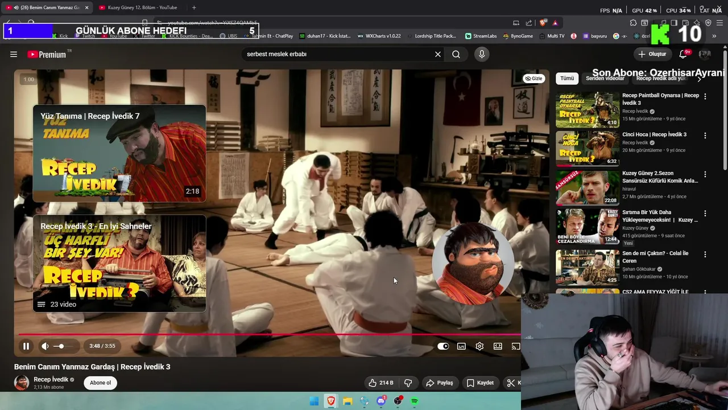Open Spotify from the taskbar

[415, 401]
